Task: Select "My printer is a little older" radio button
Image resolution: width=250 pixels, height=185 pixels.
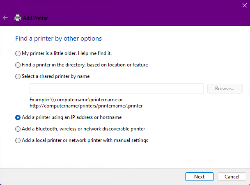Action: click(x=18, y=53)
